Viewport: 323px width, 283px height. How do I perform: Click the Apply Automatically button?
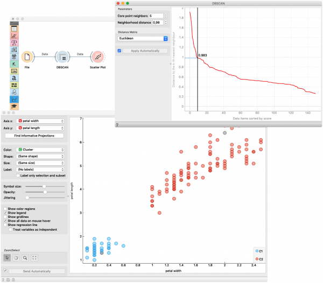pos(142,51)
